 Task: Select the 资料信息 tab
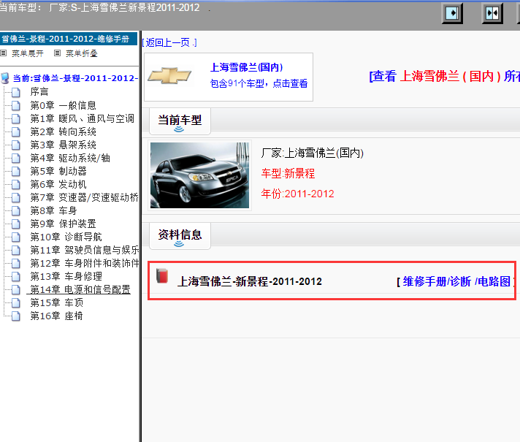coord(180,236)
